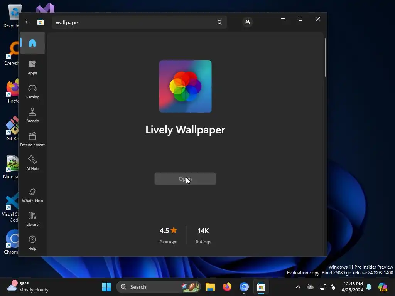Click the network display tray icon

pyautogui.click(x=322, y=287)
